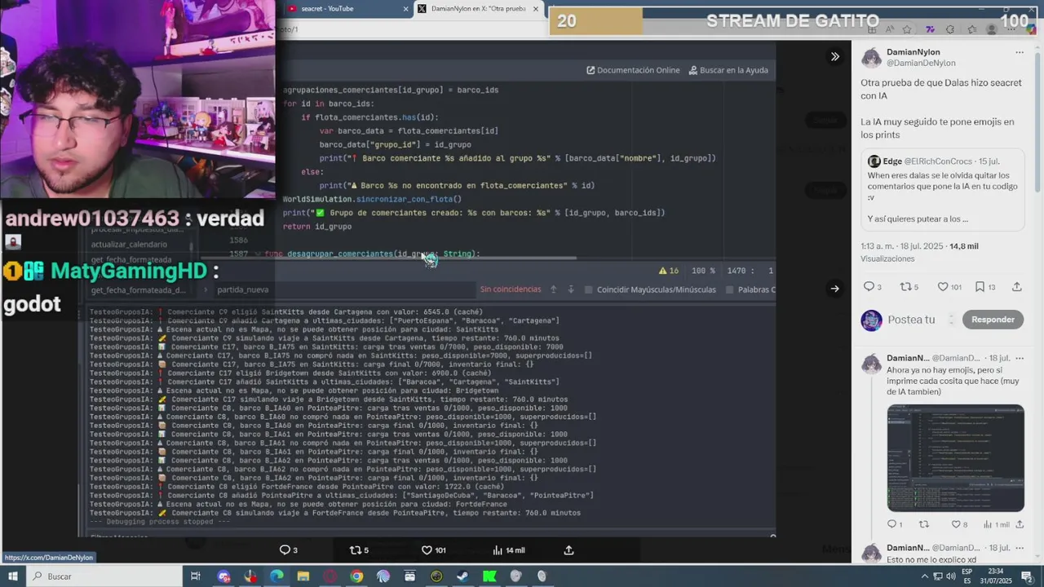Click the 'Sin coincidencias' label
The image size is (1044, 587).
point(511,289)
